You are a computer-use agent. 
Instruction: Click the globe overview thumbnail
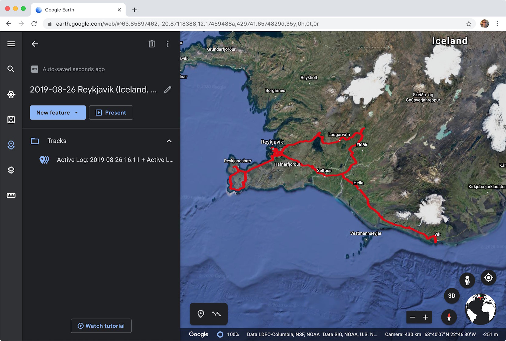click(481, 309)
